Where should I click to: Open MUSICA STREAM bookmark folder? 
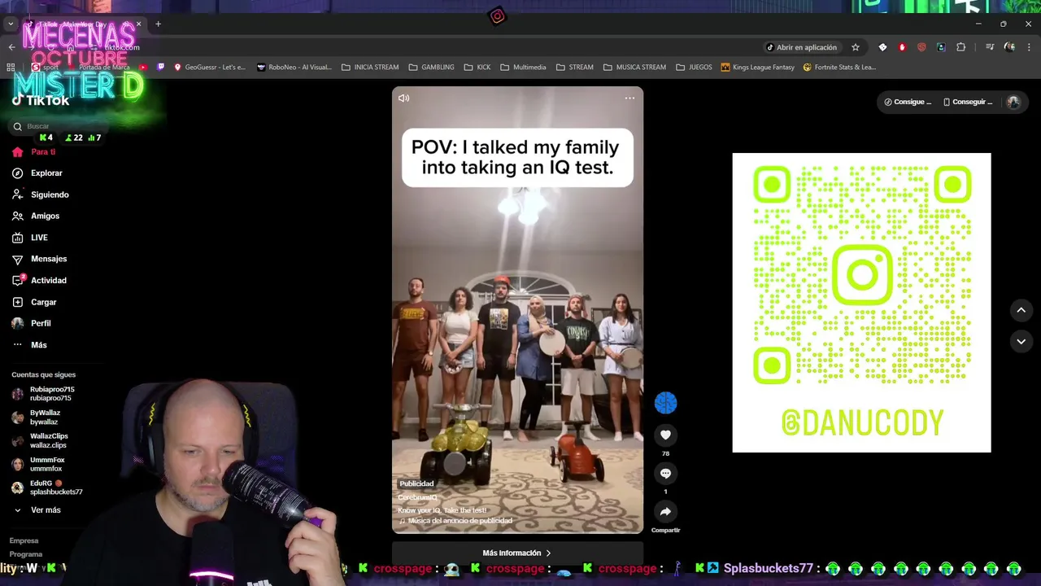pos(634,67)
